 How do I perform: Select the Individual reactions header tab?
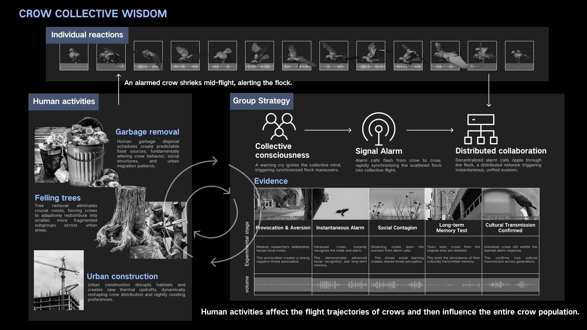87,35
